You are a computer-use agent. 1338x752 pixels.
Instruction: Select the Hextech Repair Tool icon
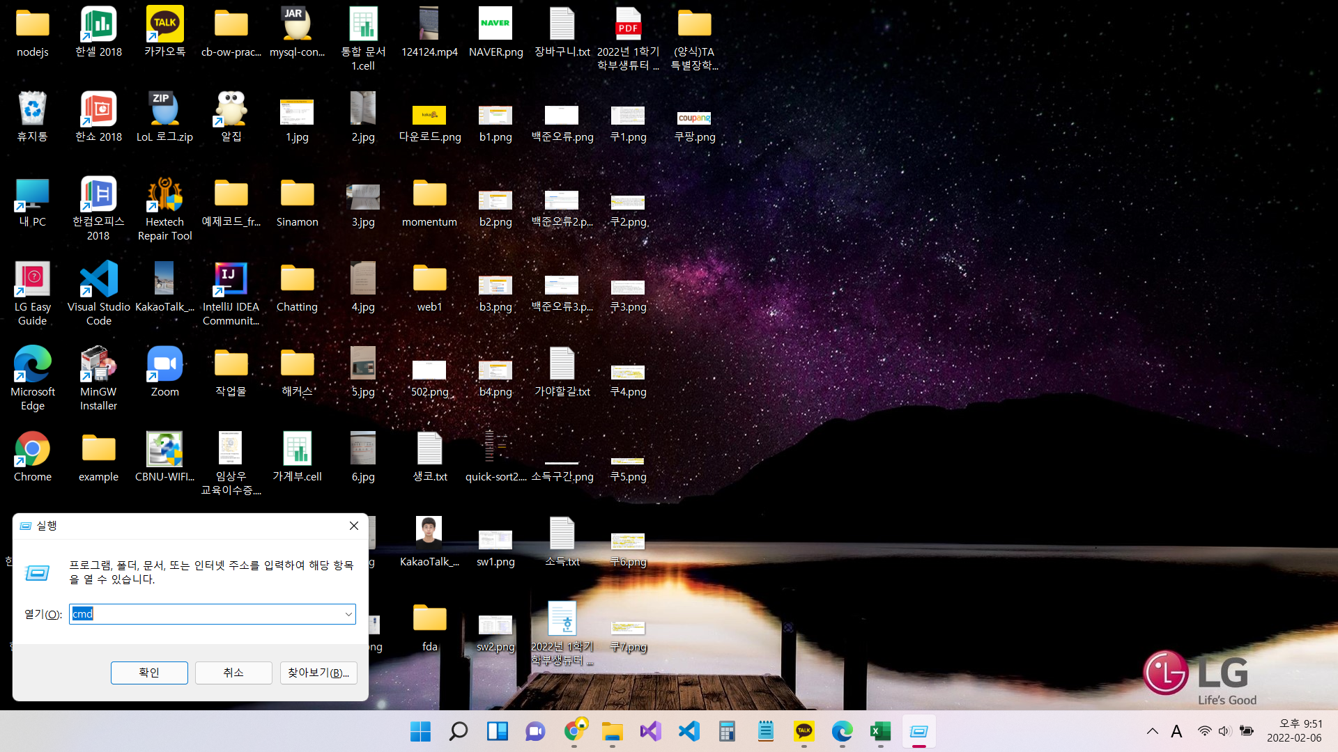(164, 194)
